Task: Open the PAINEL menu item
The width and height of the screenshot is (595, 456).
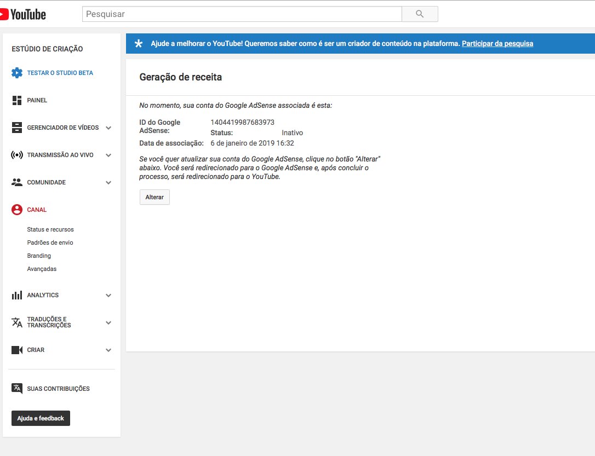Action: 37,100
